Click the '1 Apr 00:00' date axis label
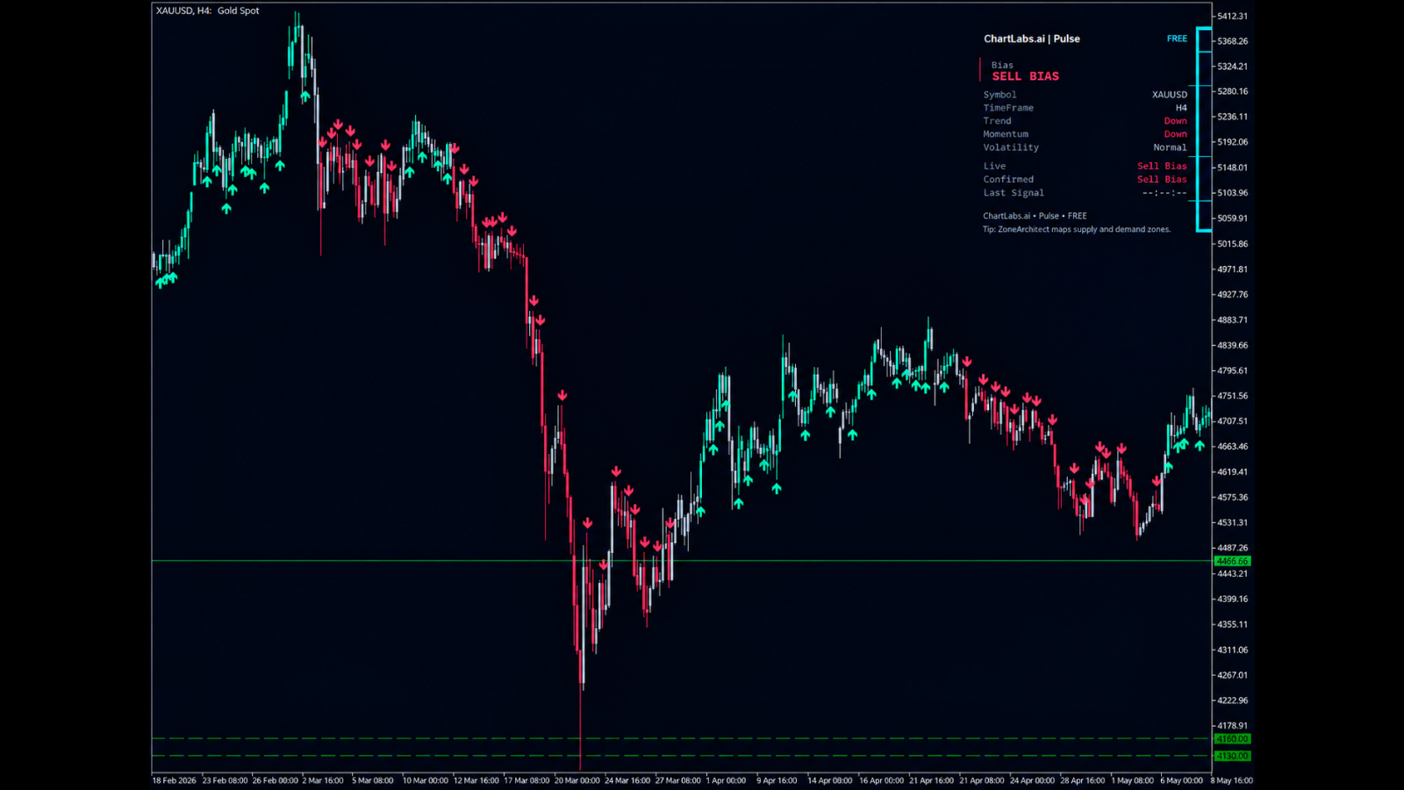 726,780
